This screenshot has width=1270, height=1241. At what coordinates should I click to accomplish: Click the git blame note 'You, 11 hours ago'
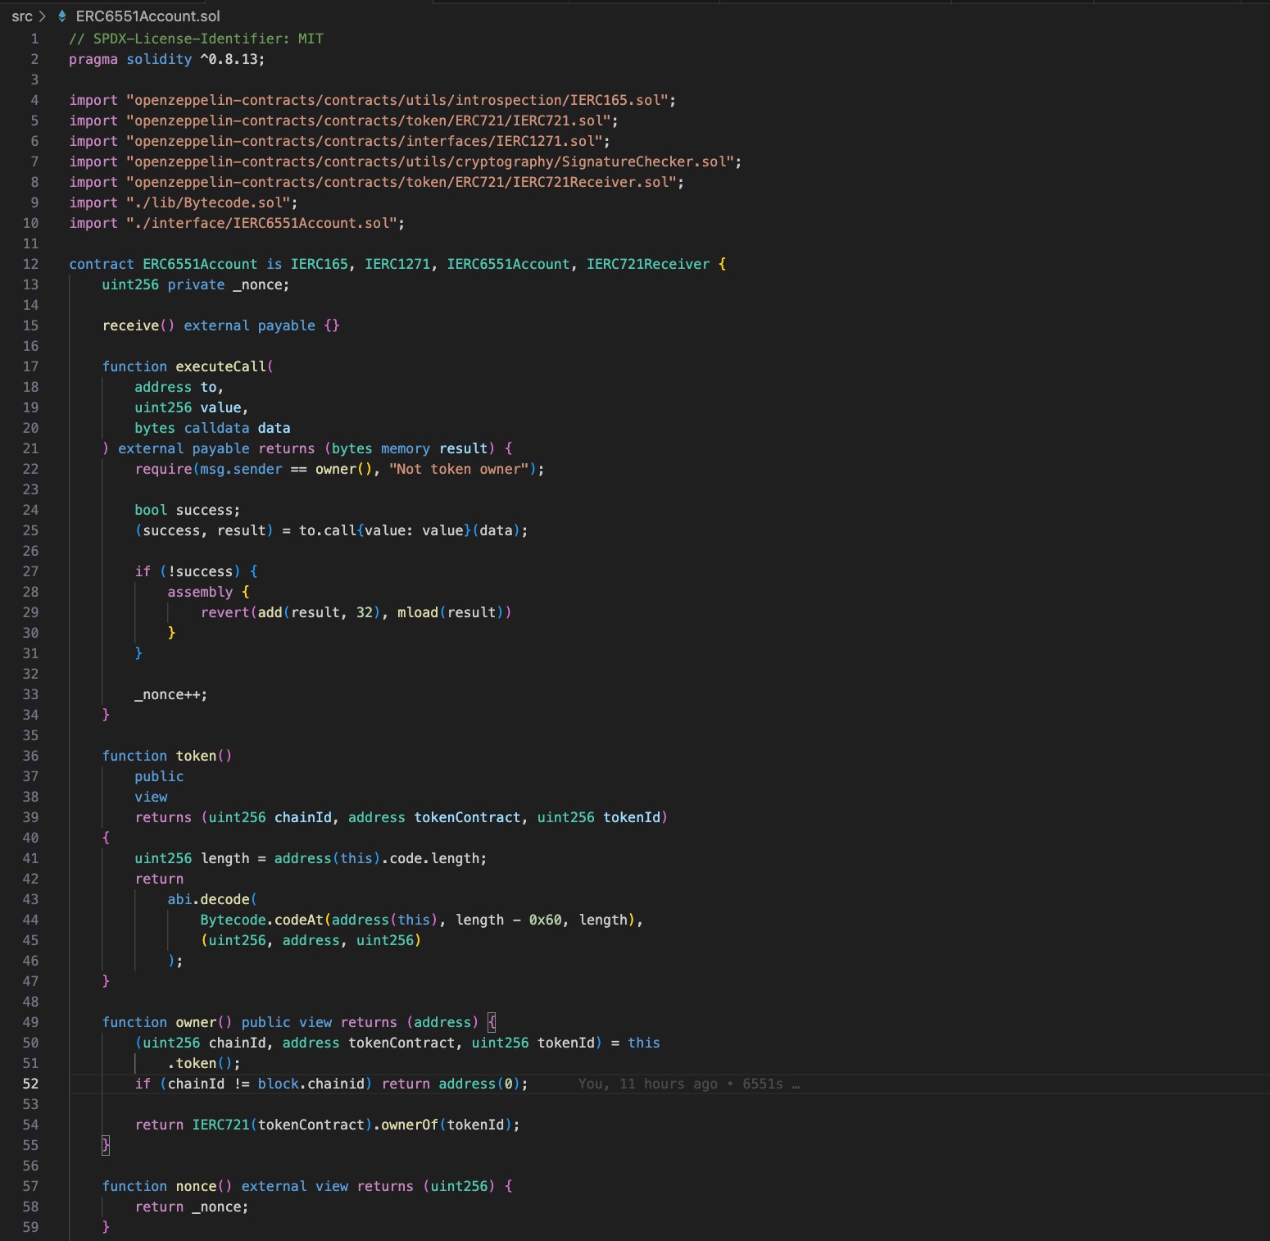(647, 1084)
